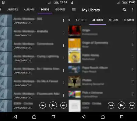Screen dimensions: 137x121
Task: Open options for Pick a Universe album
Action: pos(132,94)
